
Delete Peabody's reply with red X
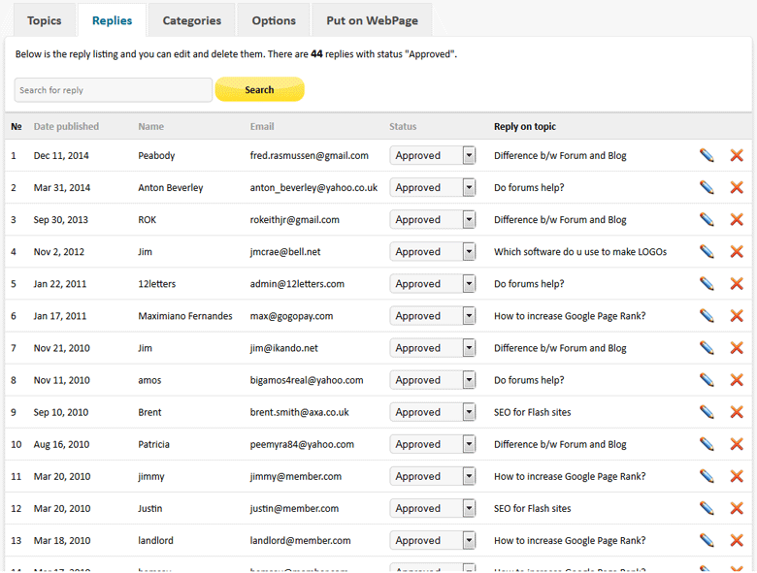click(737, 155)
